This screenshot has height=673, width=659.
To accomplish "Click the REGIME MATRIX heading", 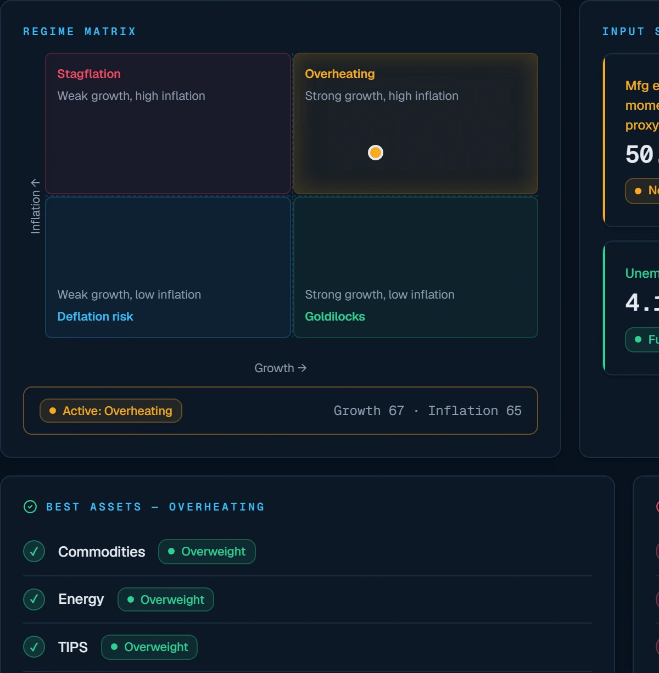I will click(80, 32).
